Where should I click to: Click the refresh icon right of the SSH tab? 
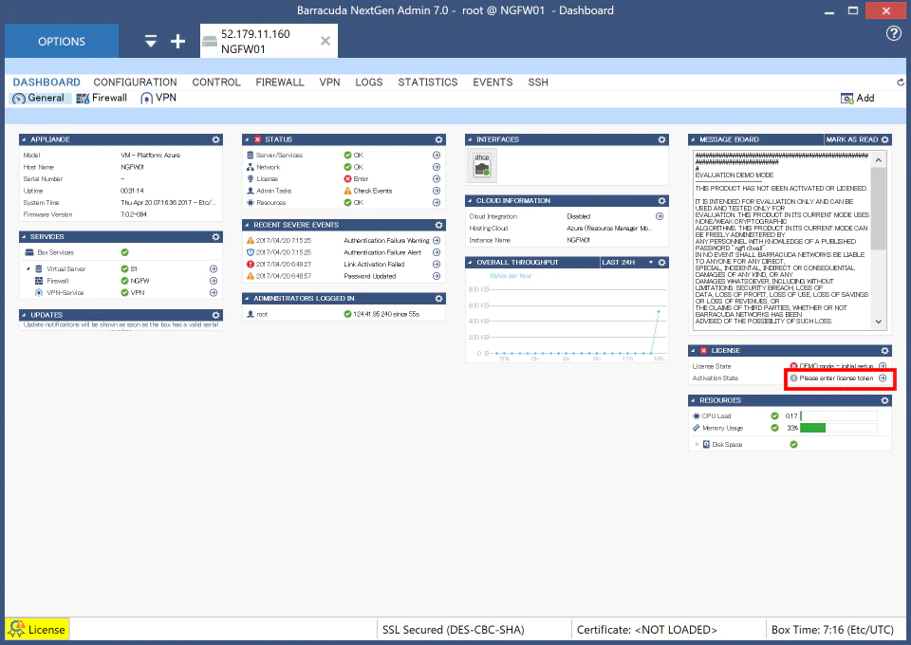[901, 83]
